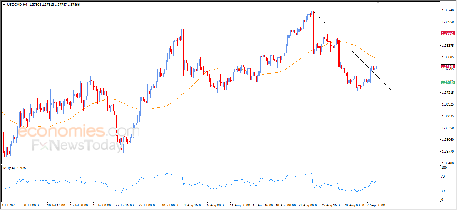Image resolution: width=457 pixels, height=210 pixels.
Task: Click the USDCAD,H4 symbol label
Action: [17, 5]
